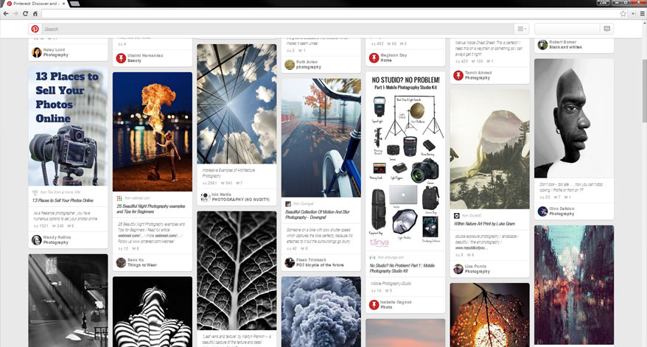The height and width of the screenshot is (347, 647).
Task: Open the 13 Places to Sell Your Photos pin
Action: [x=68, y=126]
